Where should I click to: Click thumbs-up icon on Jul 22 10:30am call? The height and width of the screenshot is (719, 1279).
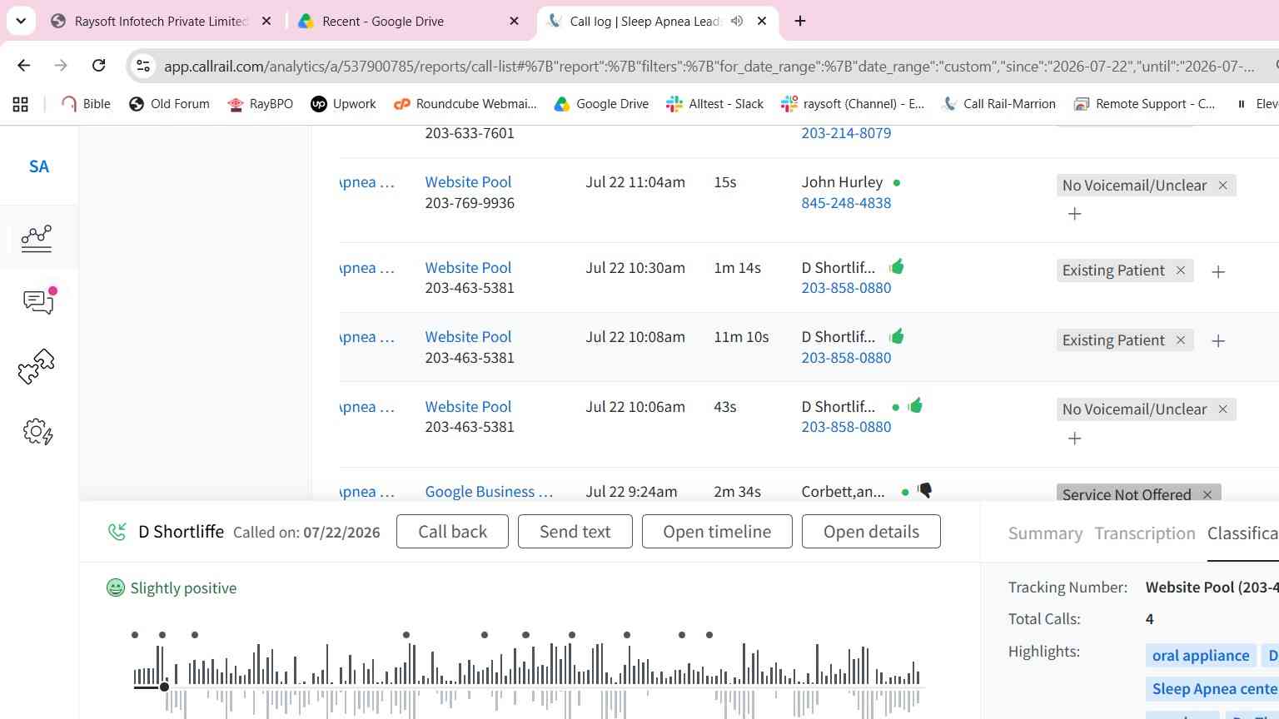click(x=897, y=267)
